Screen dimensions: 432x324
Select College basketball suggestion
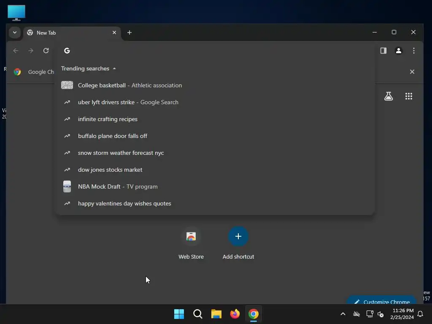[215, 85]
